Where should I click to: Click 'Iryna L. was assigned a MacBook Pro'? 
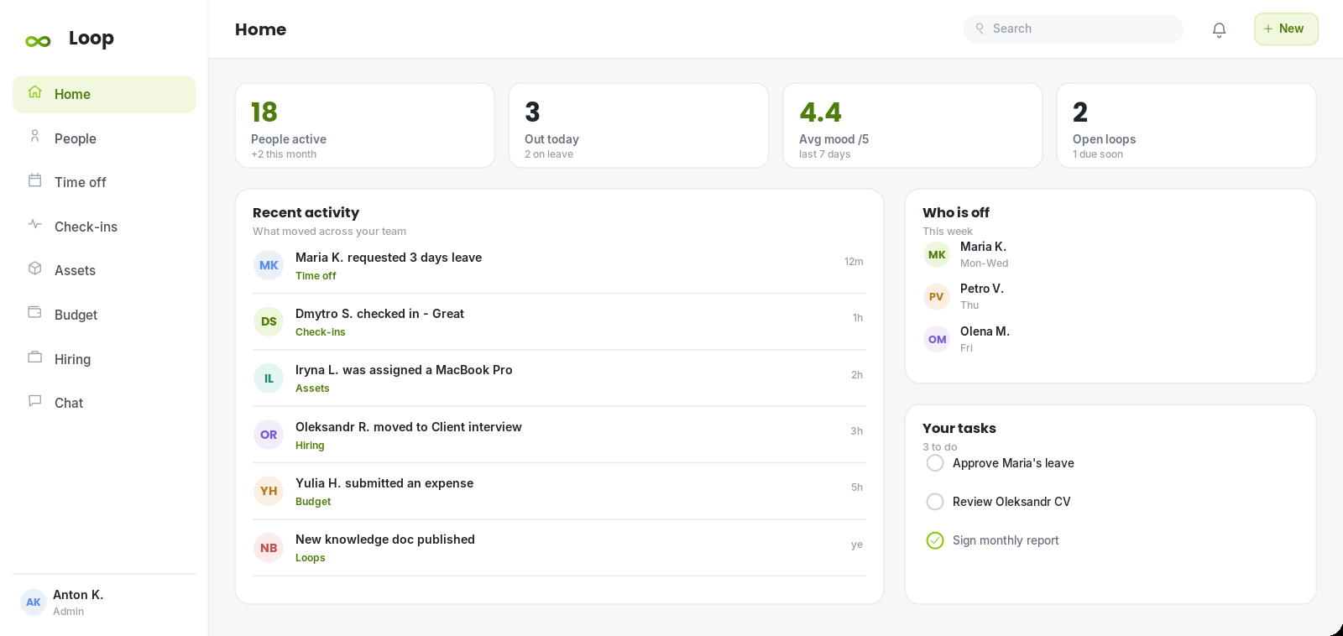[404, 370]
